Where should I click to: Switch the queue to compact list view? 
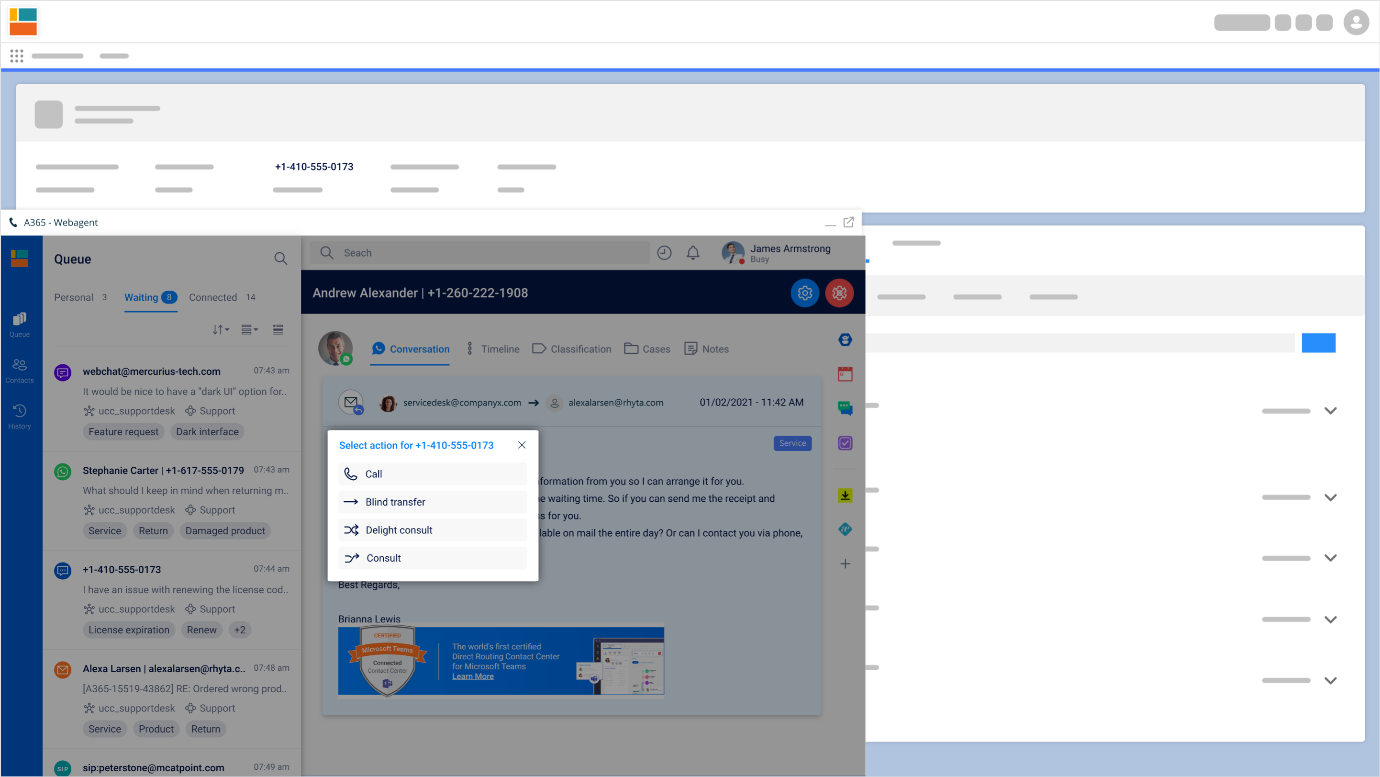pyautogui.click(x=278, y=329)
